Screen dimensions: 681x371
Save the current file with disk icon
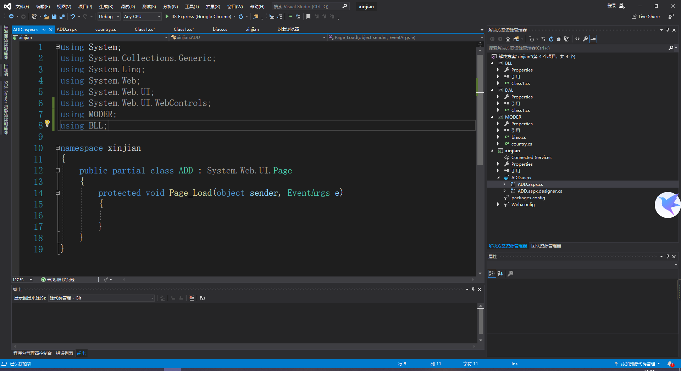[54, 17]
